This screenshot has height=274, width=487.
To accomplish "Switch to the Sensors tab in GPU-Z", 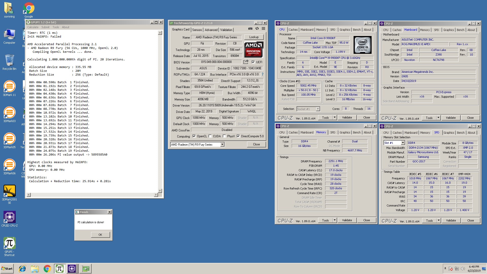I will [197, 30].
